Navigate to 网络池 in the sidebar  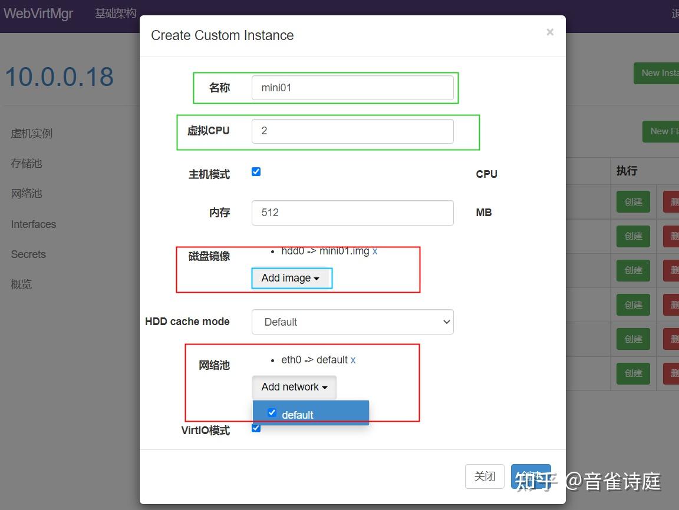[26, 193]
